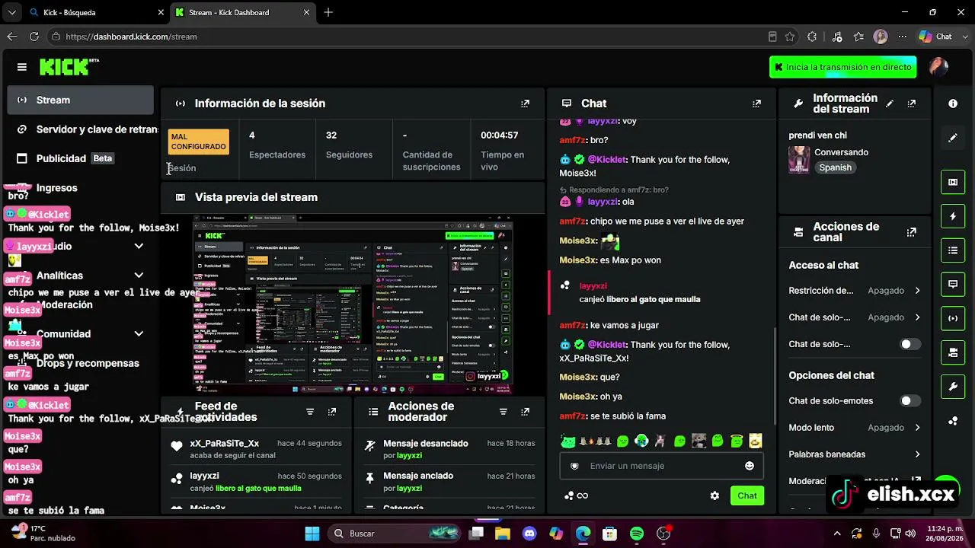Image resolution: width=975 pixels, height=548 pixels.
Task: Select Stream in the sidebar
Action: point(81,100)
